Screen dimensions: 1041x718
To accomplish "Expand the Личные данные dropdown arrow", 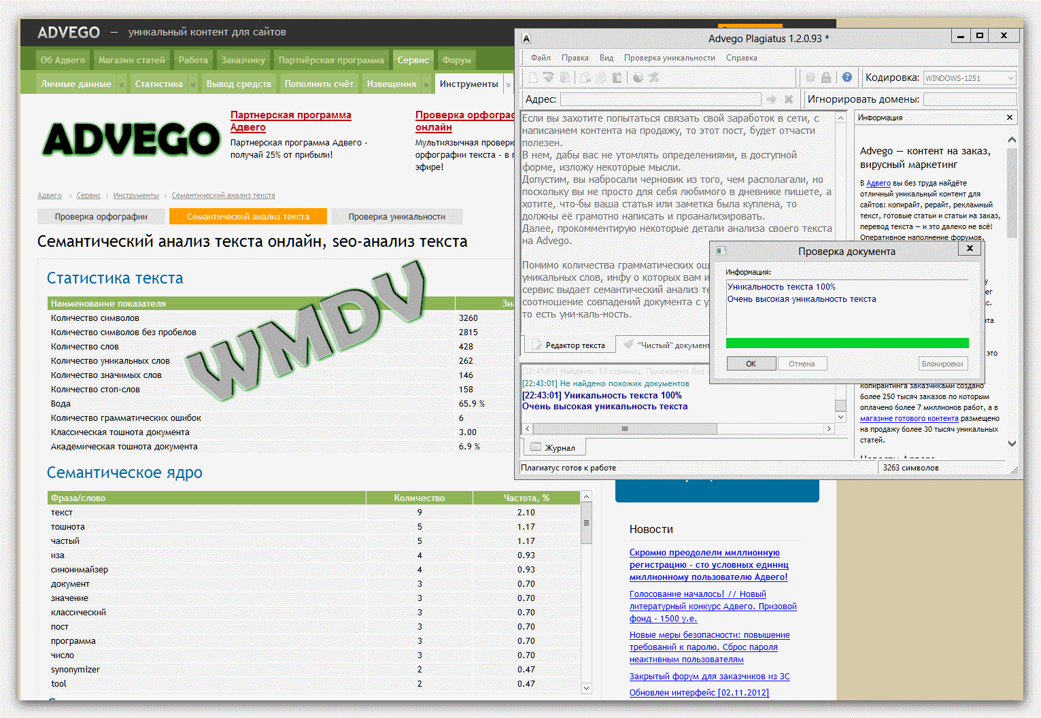I will (x=122, y=84).
